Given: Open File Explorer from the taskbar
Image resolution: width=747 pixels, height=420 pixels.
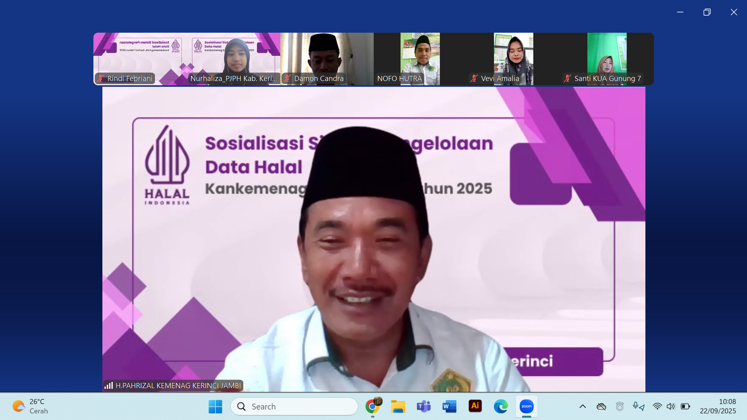Looking at the screenshot, I should 398,406.
